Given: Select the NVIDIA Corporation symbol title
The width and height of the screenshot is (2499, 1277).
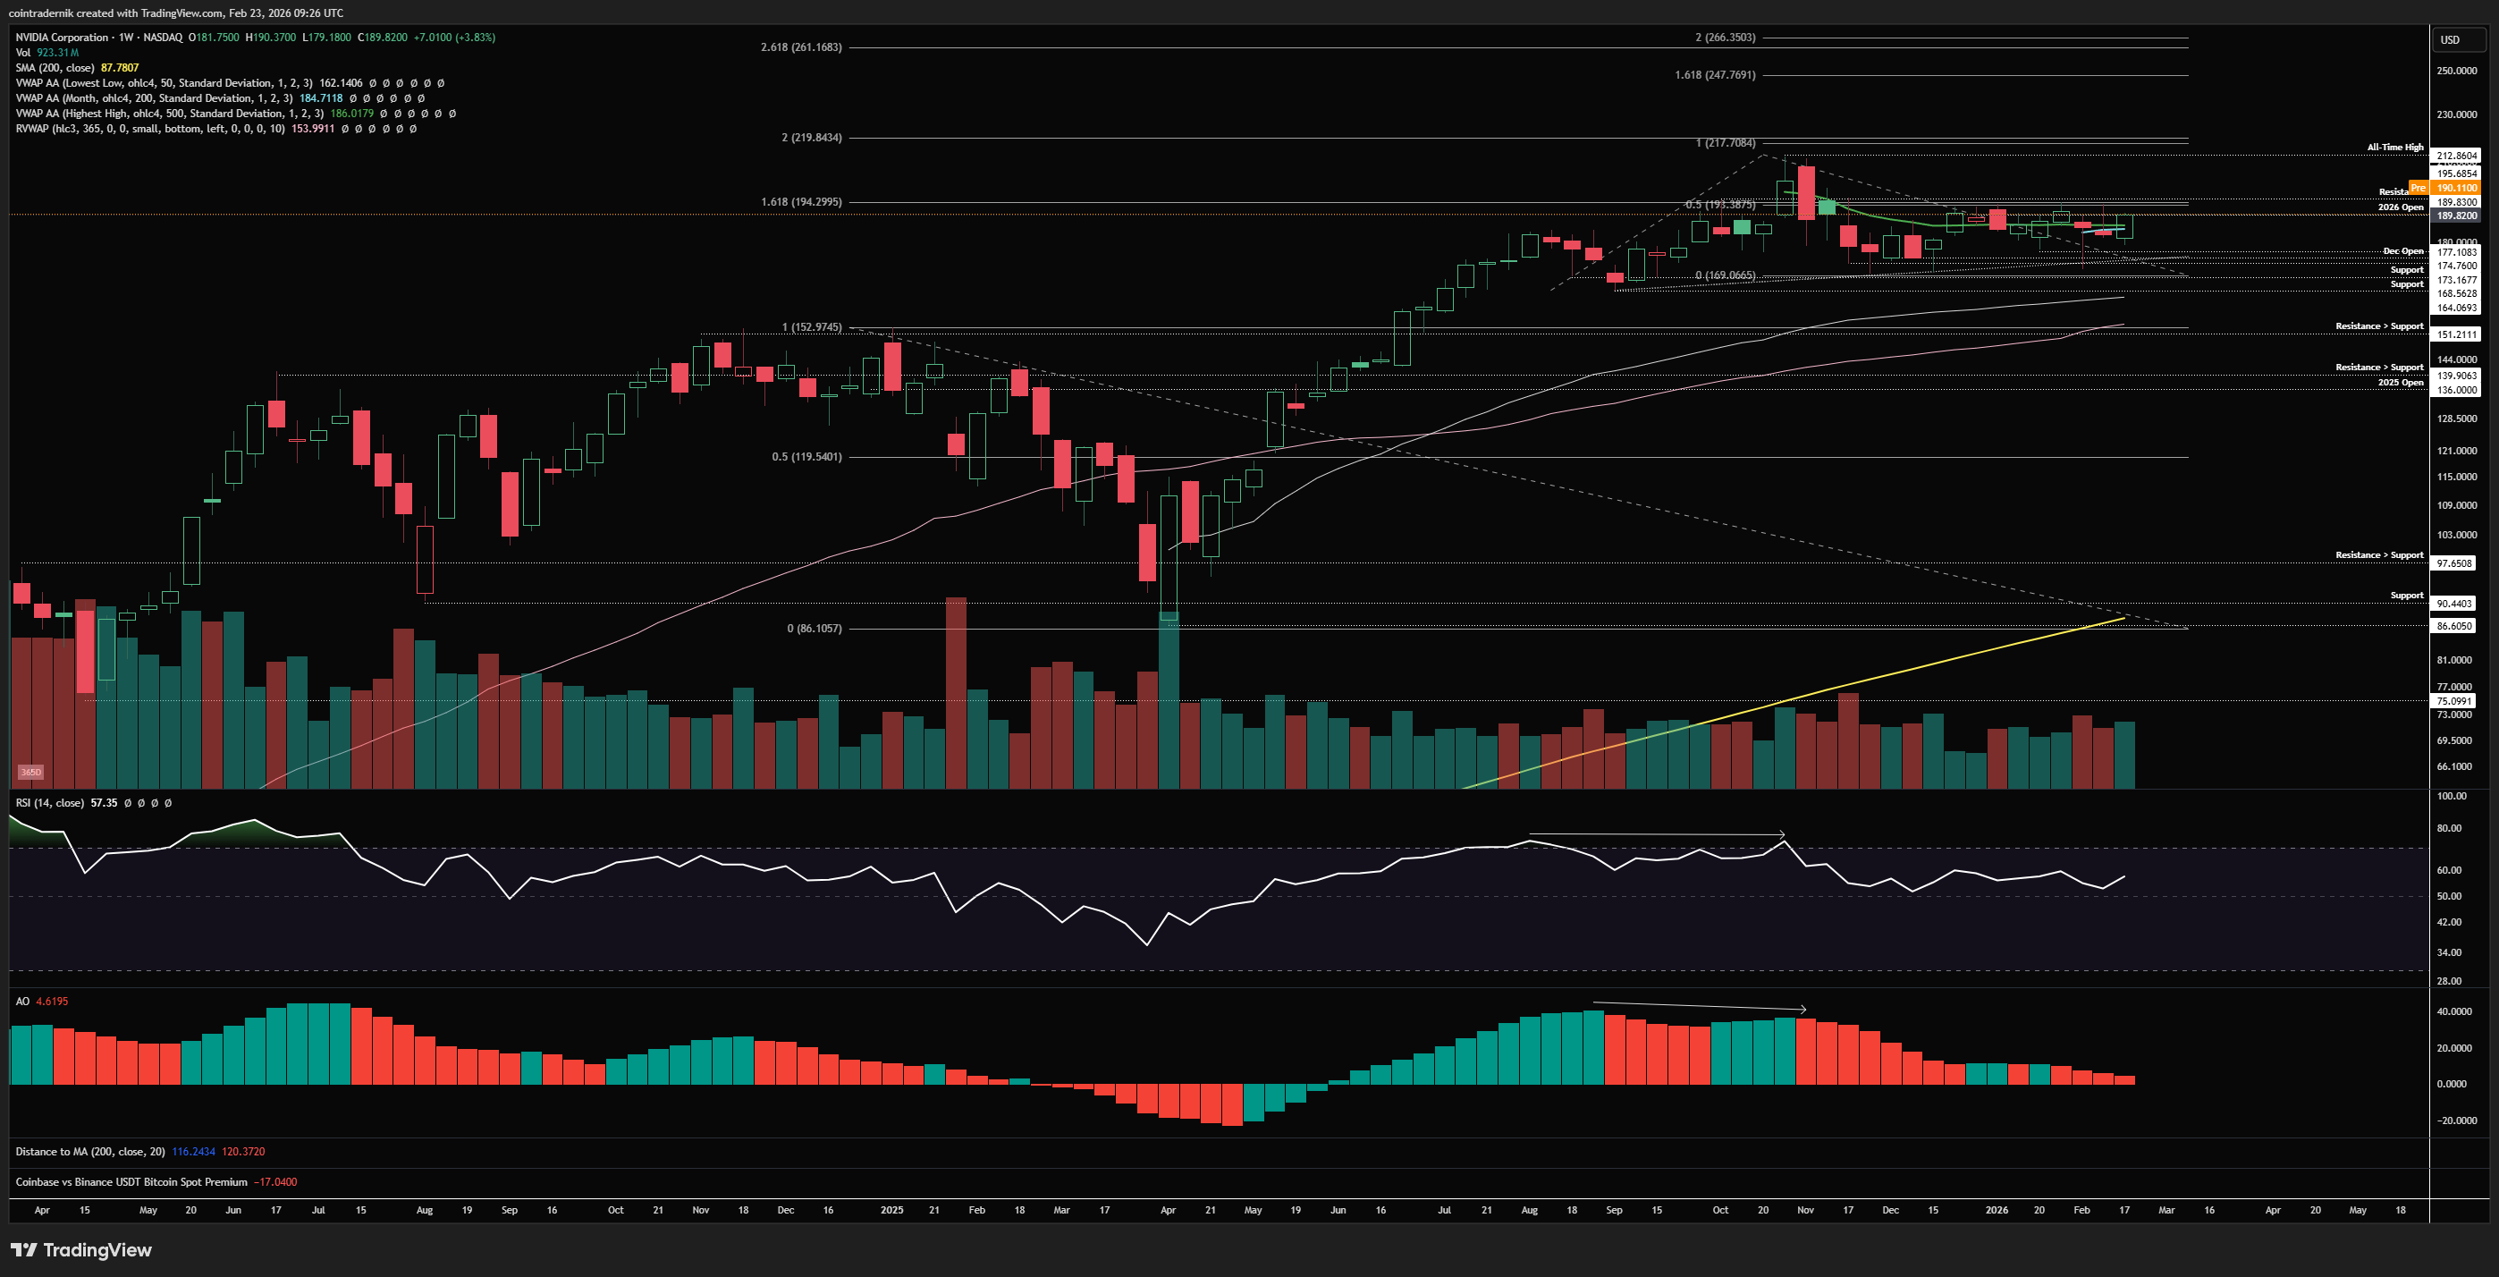Looking at the screenshot, I should 62,37.
